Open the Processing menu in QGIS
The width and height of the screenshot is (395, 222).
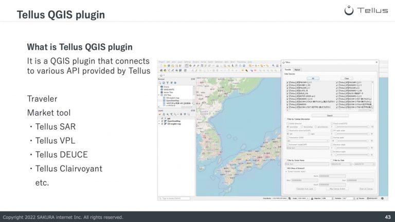click(241, 62)
